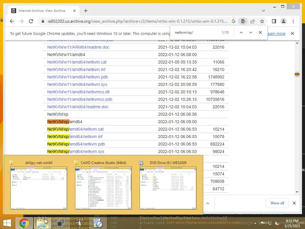Viewport: 305px width, 229px height.
Task: Open NetKVM/w11/amd64/netkvmco.pdb link
Action: tap(80, 99)
